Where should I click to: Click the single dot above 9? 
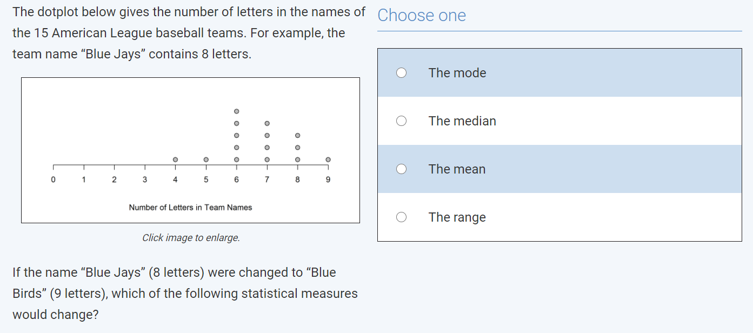[328, 159]
